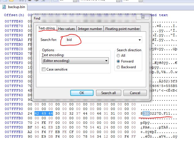This screenshot has height=150, width=194.
Task: Select offset 007FFF40
Action: point(14,86)
